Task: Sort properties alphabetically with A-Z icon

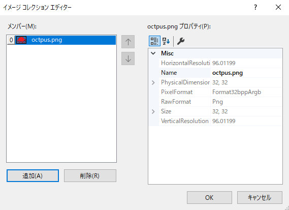Action: (166, 41)
